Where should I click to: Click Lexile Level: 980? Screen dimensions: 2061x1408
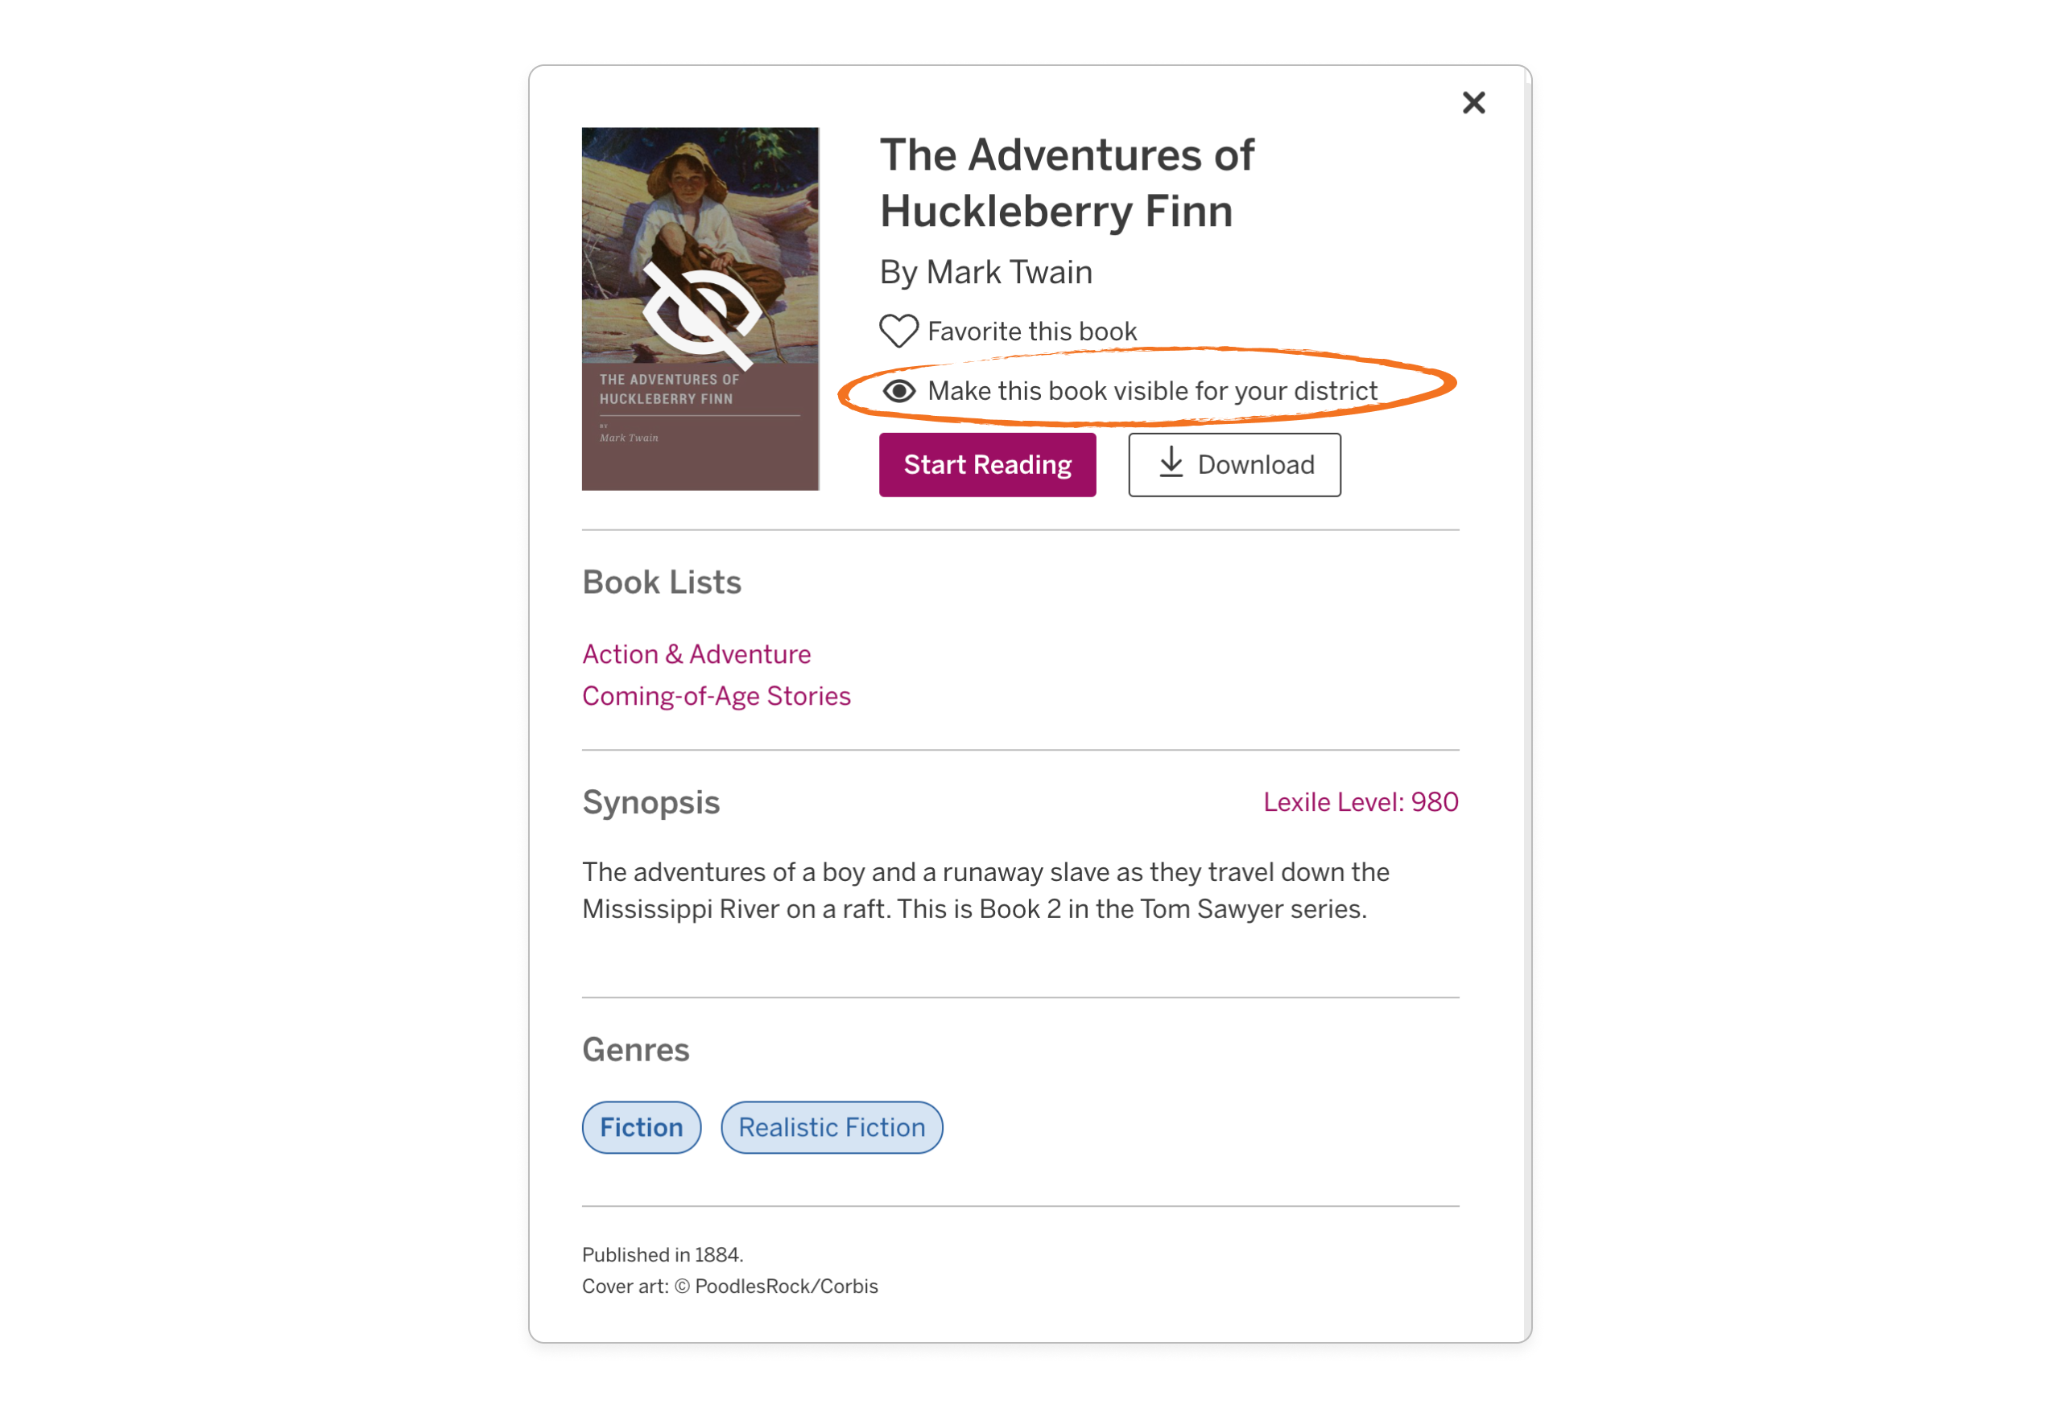(1361, 802)
